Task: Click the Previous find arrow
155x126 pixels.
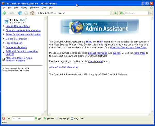Action: [45, 118]
